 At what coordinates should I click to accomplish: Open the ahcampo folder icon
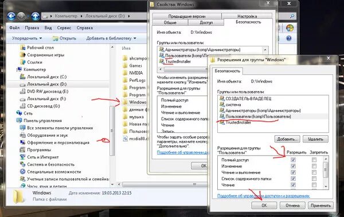[125, 58]
